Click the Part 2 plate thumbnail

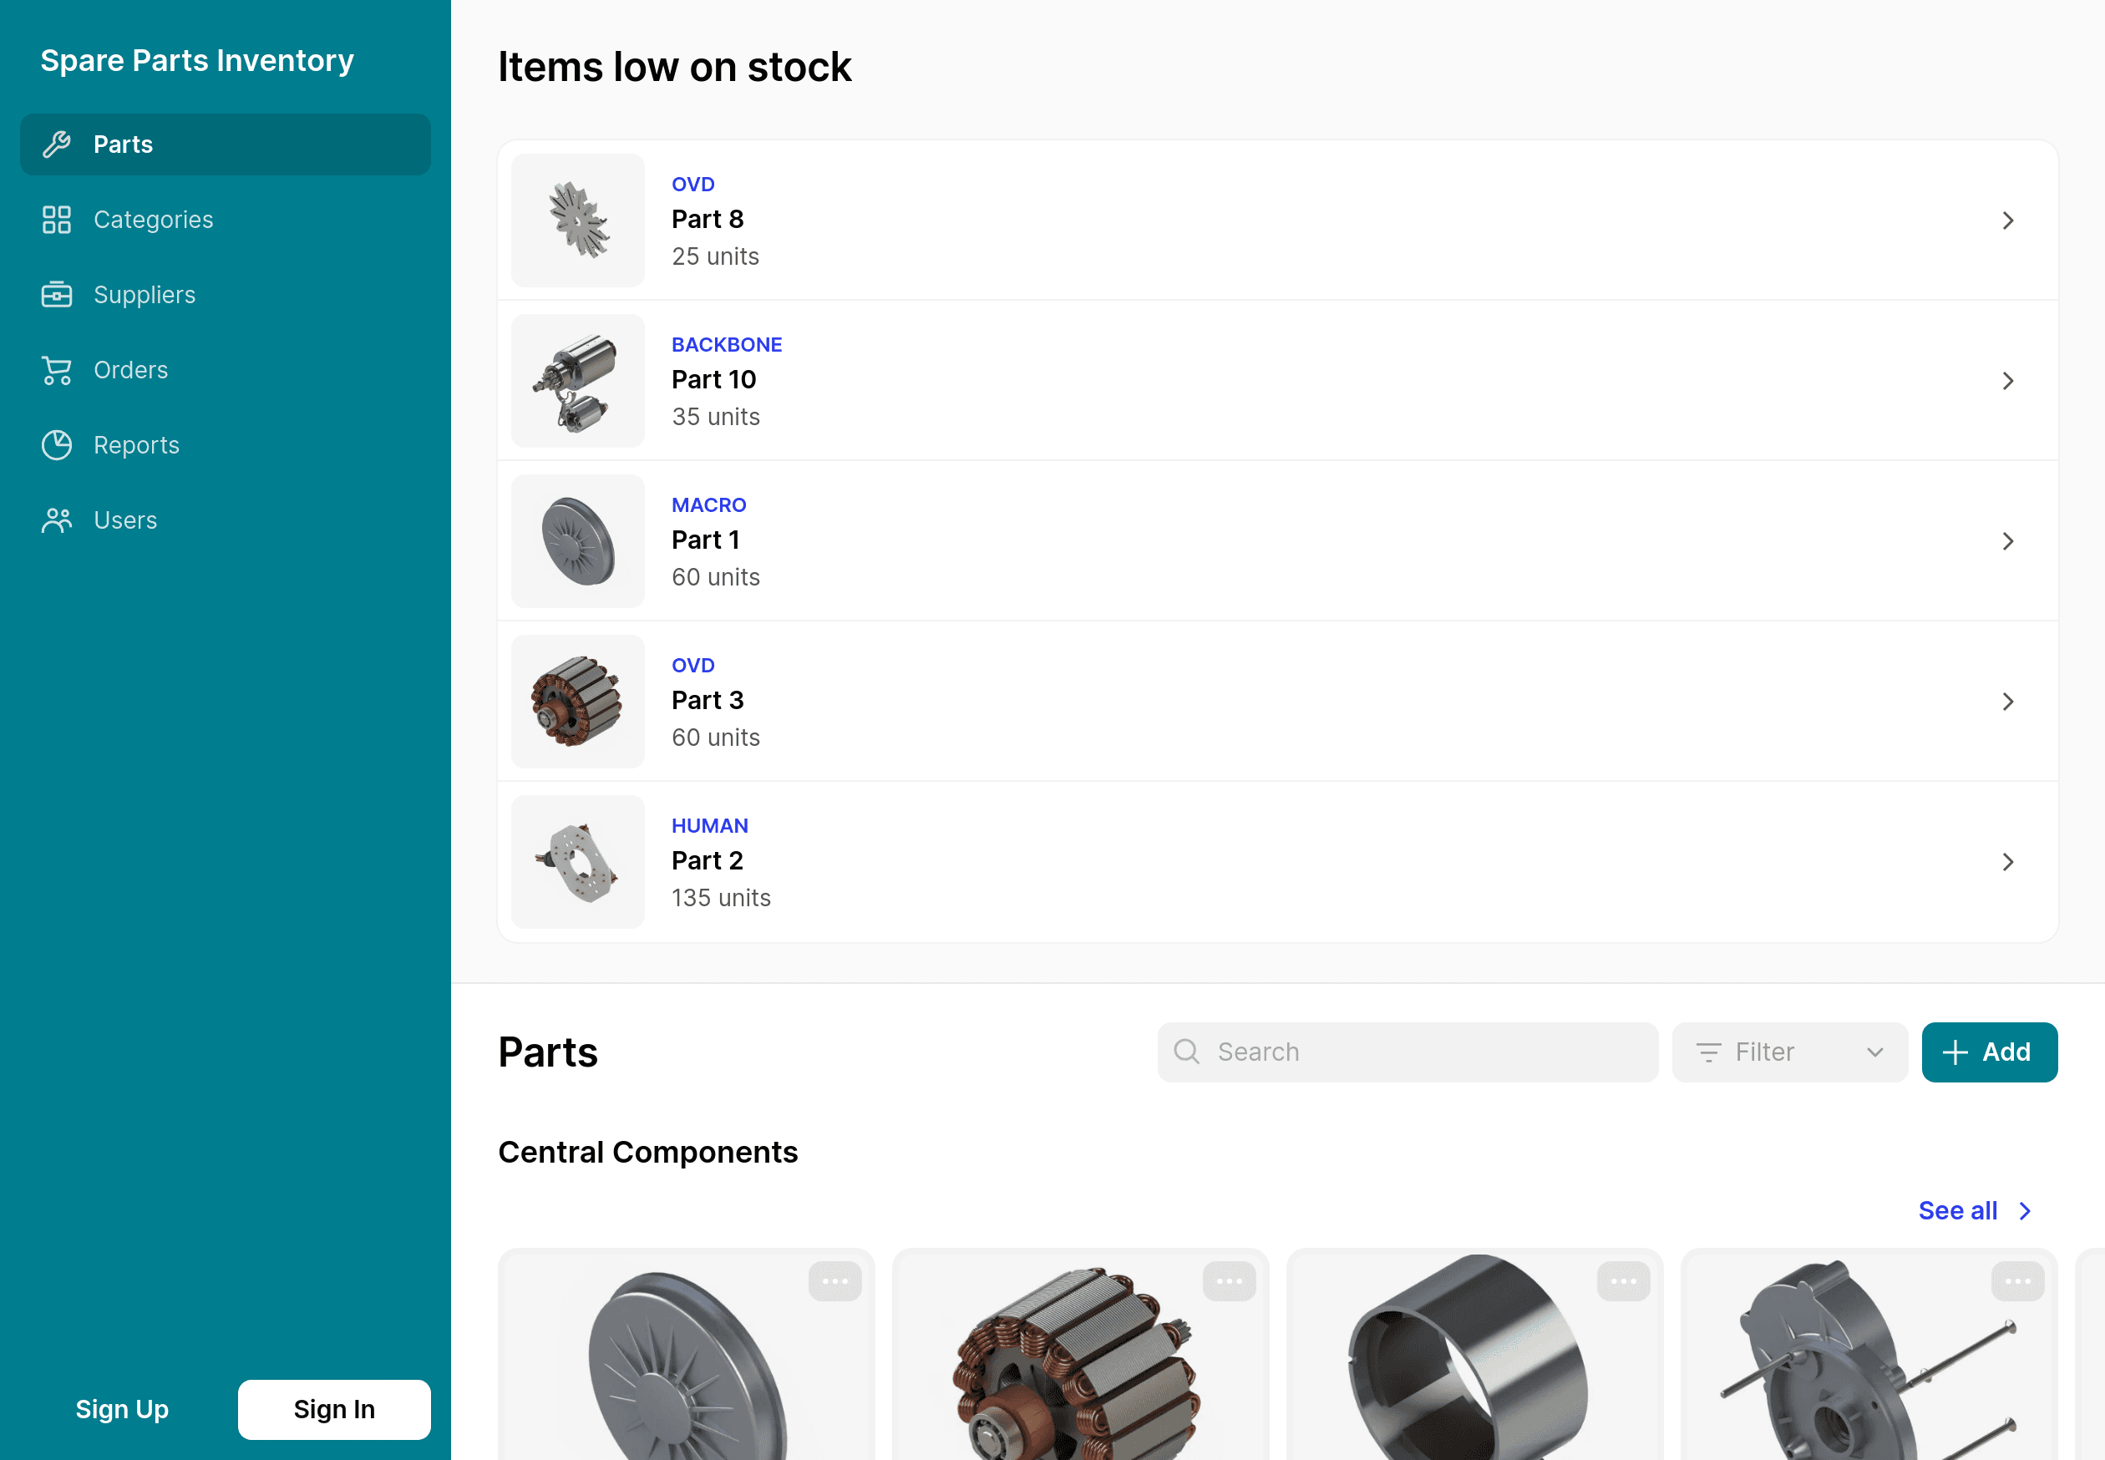[x=578, y=862]
